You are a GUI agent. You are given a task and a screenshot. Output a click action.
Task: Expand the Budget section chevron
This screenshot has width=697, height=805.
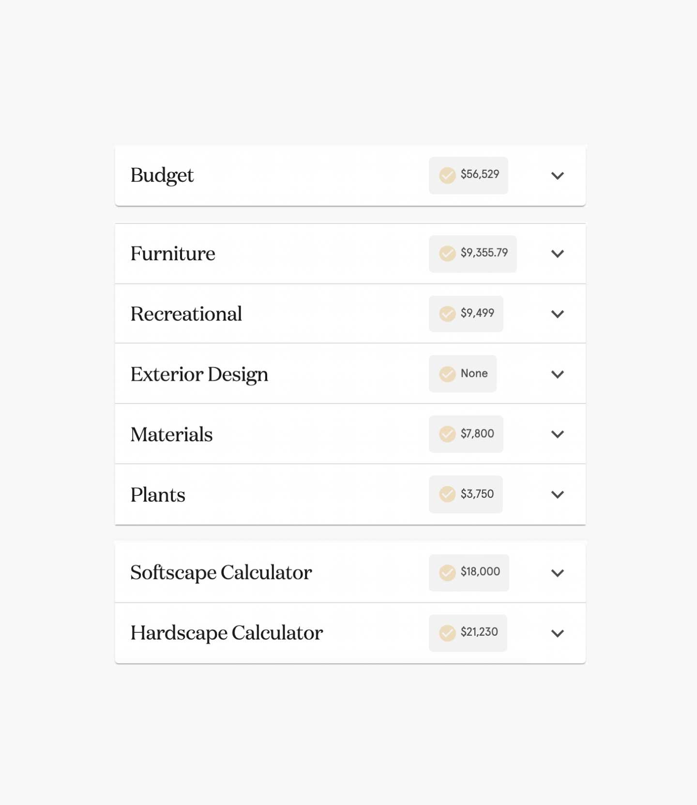[x=558, y=176]
